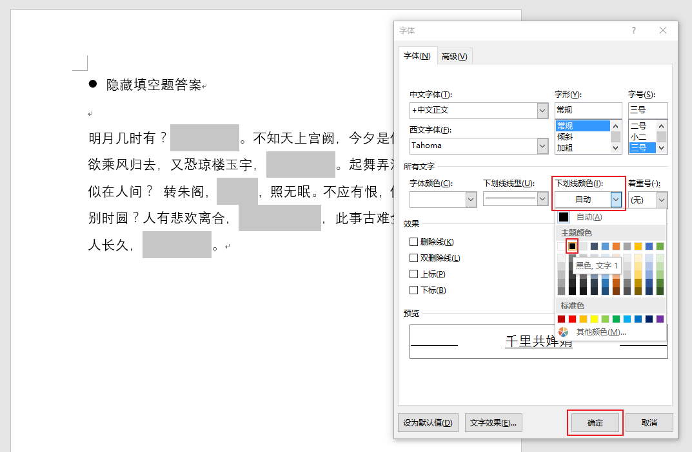Select the light green standard color swatch
Viewport: 692px width, 452px height.
[x=605, y=319]
